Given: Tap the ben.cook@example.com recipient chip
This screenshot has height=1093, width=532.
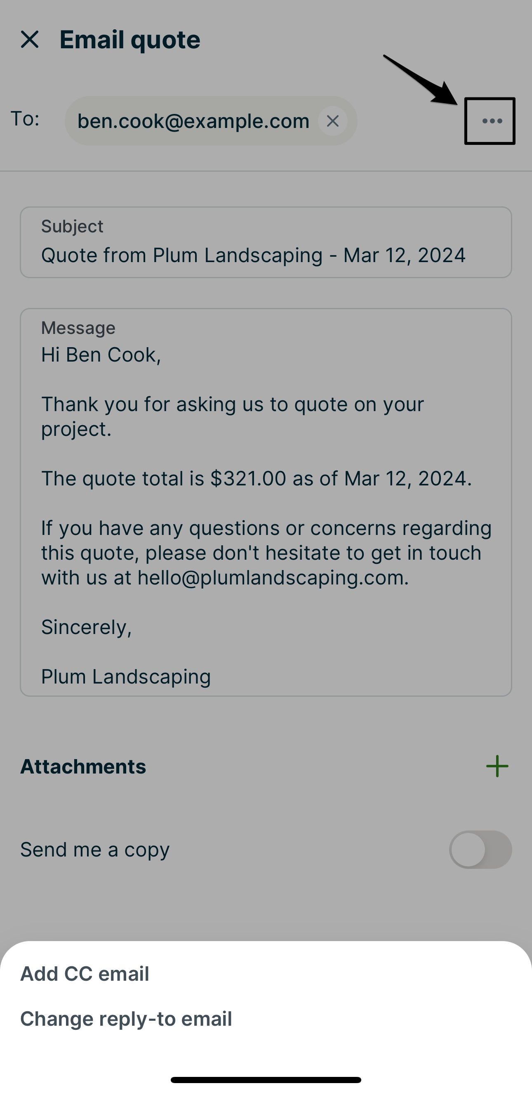Looking at the screenshot, I should [193, 121].
